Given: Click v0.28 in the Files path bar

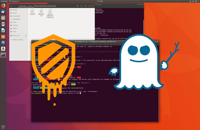Looking at the screenshot, I should (x=30, y=6).
